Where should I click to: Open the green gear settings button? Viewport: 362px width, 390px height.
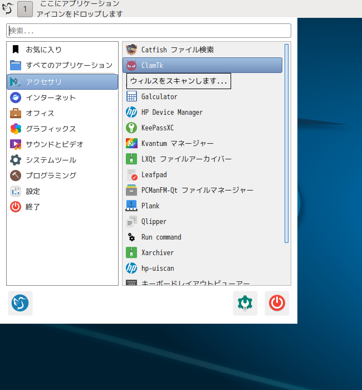point(245,303)
